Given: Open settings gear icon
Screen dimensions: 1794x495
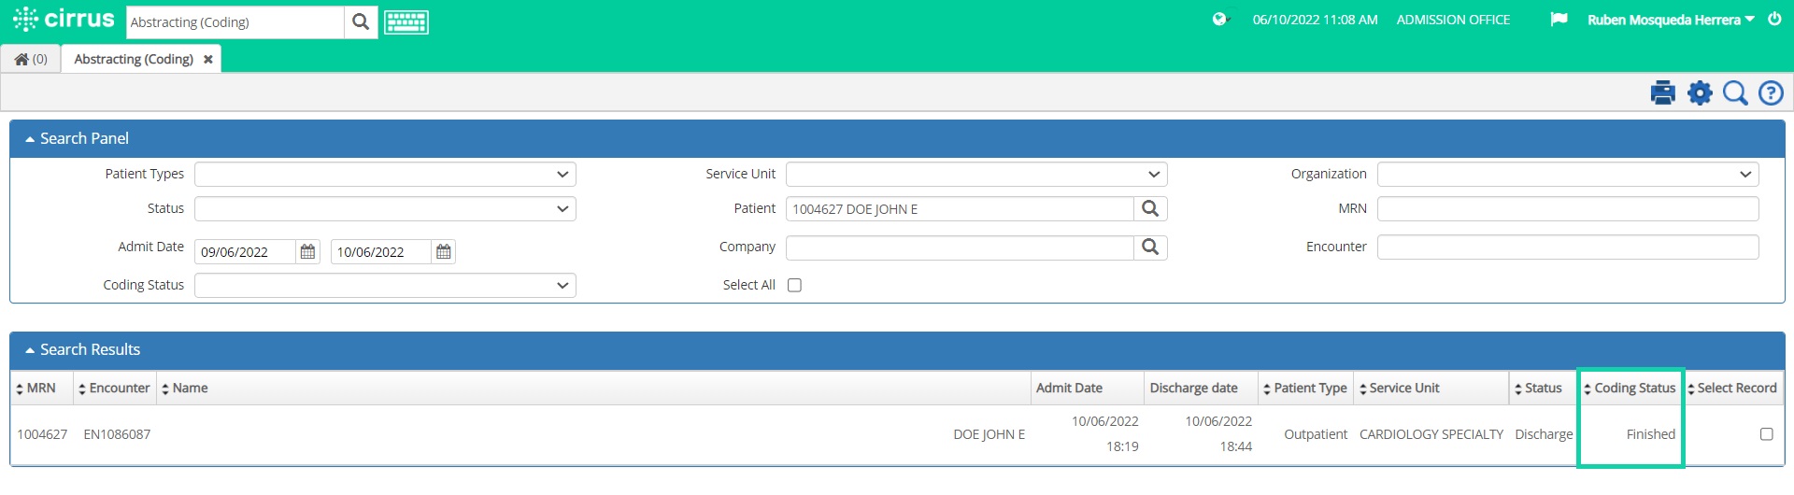Looking at the screenshot, I should point(1700,93).
